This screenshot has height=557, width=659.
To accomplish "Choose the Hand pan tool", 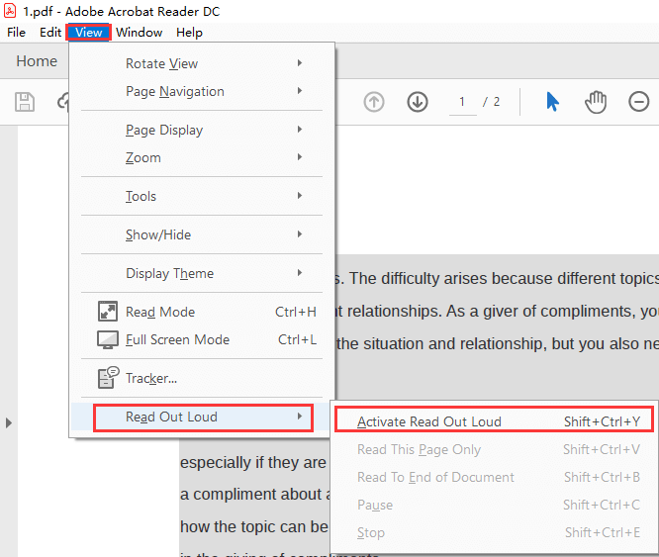I will (x=595, y=102).
